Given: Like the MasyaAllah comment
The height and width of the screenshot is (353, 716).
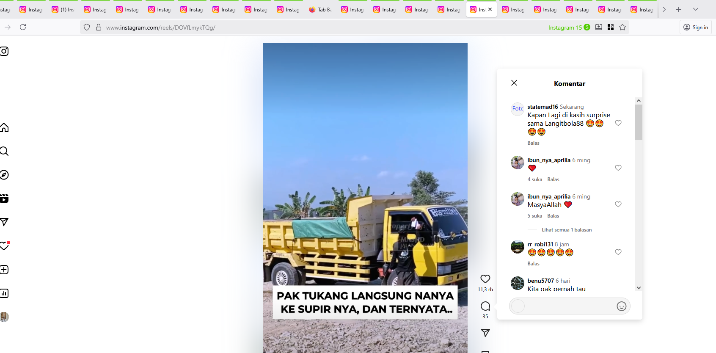Looking at the screenshot, I should [618, 204].
